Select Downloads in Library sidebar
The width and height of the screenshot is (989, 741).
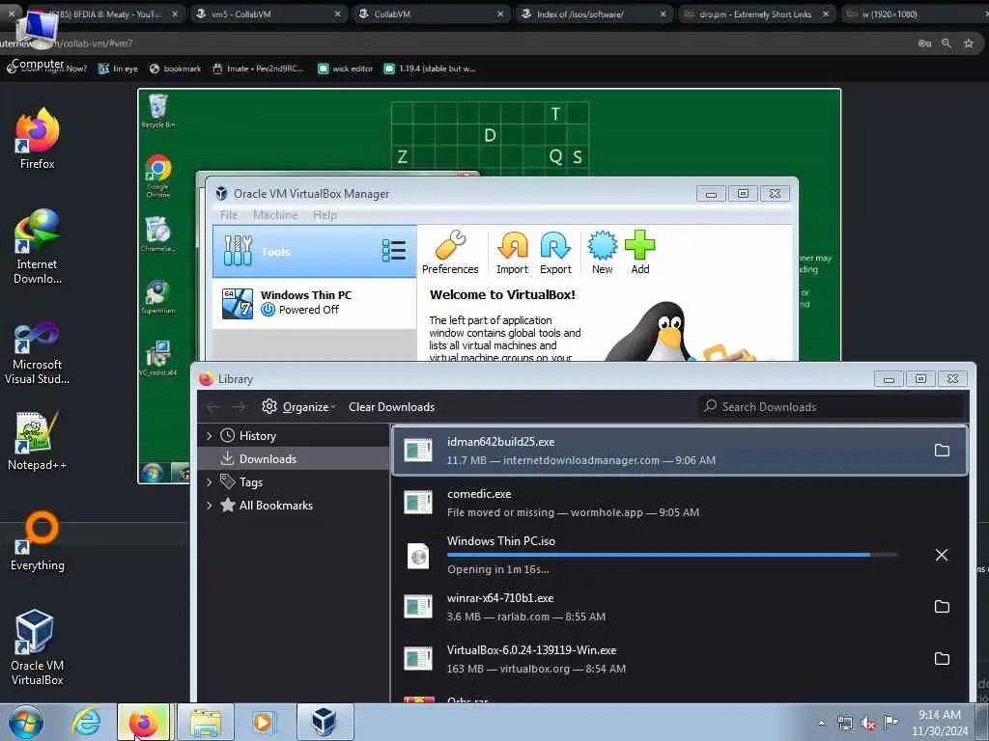tap(294, 458)
